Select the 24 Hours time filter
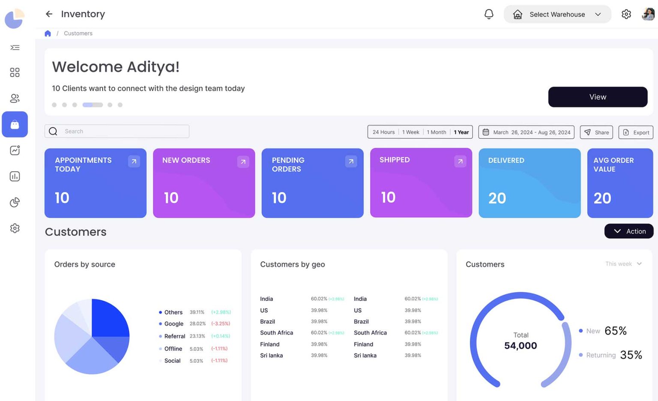Viewport: 658px width, 401px height. (383, 132)
